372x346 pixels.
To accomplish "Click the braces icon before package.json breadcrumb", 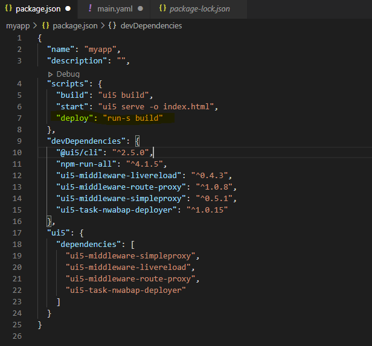I will point(45,26).
